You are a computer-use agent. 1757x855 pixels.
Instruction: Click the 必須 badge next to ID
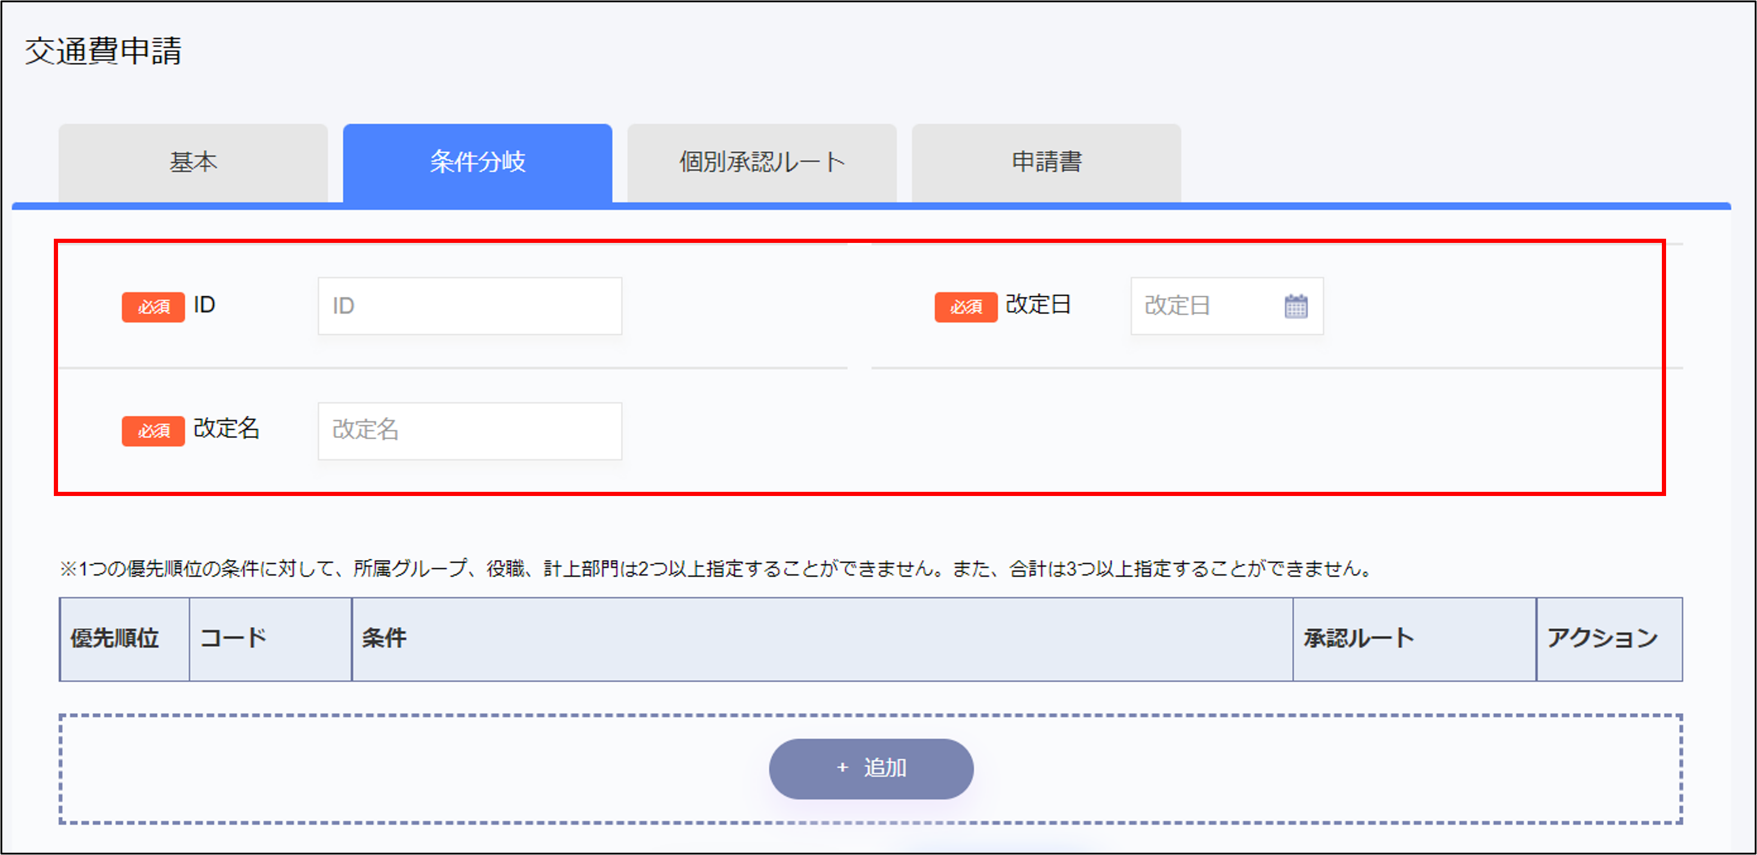tap(153, 307)
